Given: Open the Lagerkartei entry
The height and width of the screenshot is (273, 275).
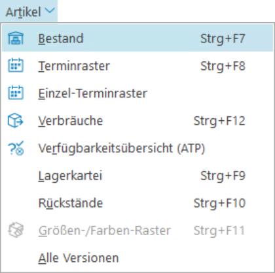Looking at the screenshot, I should [x=137, y=176].
